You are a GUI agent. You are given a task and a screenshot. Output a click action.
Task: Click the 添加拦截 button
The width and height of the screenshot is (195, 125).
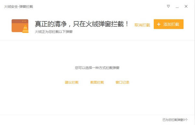pyautogui.click(x=168, y=24)
